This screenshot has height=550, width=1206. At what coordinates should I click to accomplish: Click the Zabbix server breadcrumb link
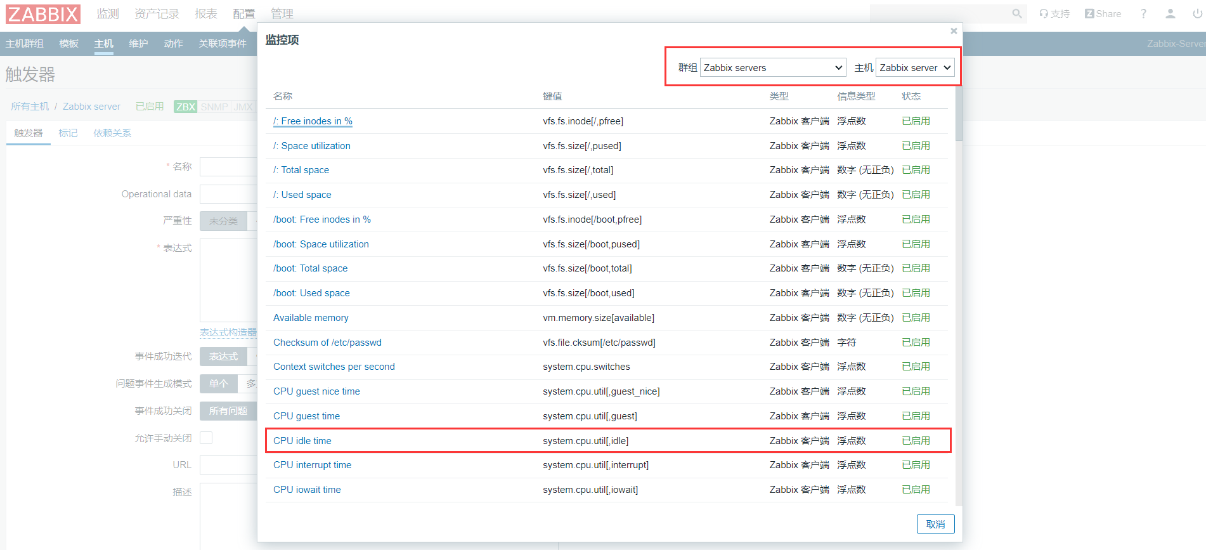pos(91,106)
